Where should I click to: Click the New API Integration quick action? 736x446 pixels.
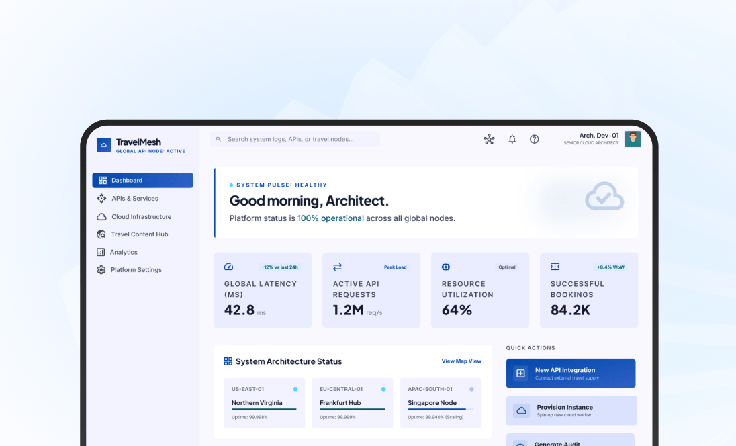(x=570, y=373)
